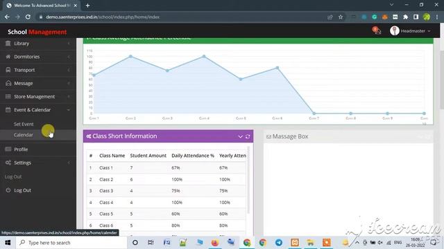
Task: Click the Chrome profile avatar
Action: [427, 17]
